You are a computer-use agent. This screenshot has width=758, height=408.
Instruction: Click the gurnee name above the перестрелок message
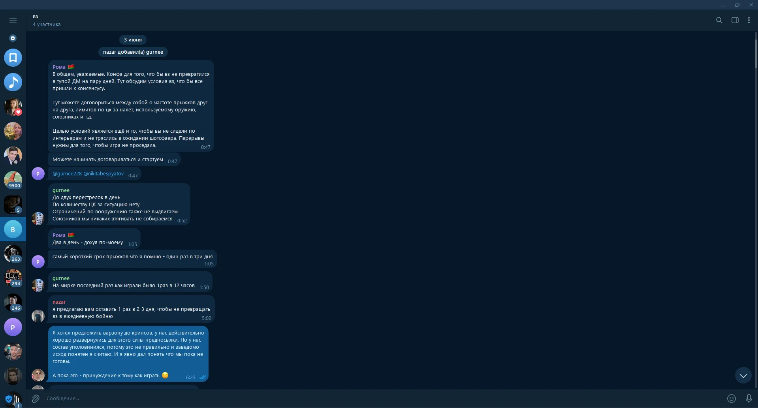[x=61, y=190]
